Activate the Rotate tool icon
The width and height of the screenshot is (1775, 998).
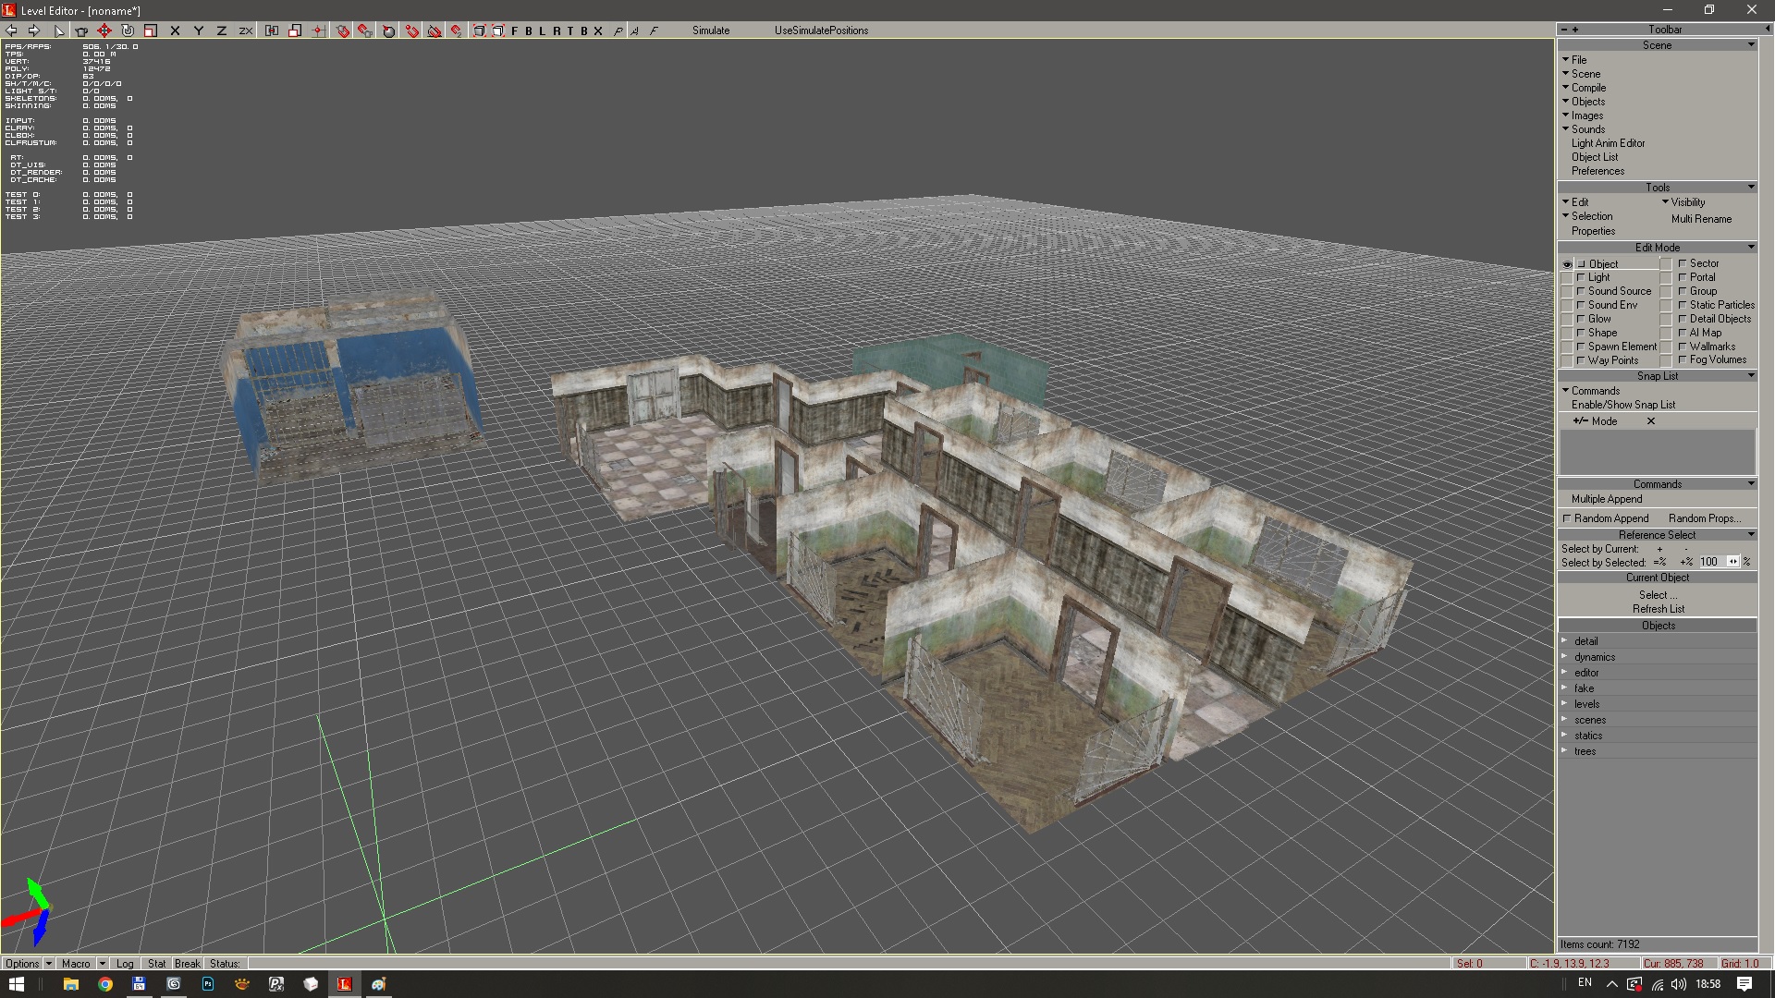point(128,30)
